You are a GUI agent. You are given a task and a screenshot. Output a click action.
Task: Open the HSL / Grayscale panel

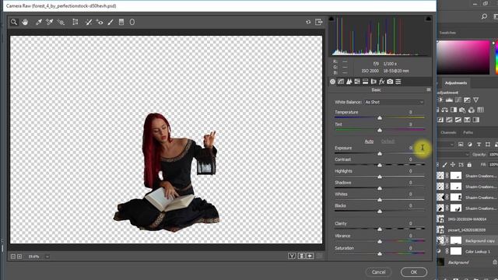pos(357,82)
